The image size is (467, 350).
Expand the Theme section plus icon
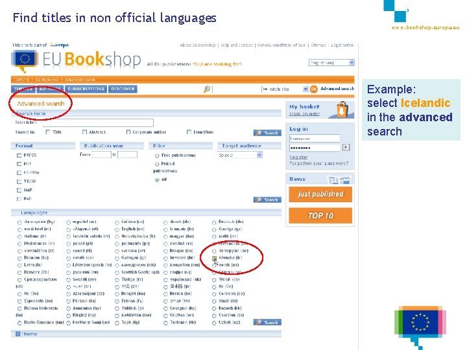click(18, 334)
